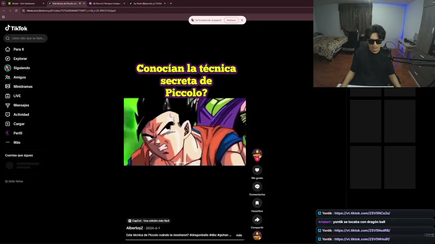Click the "© 2026 TikTok" footer text

(14, 182)
